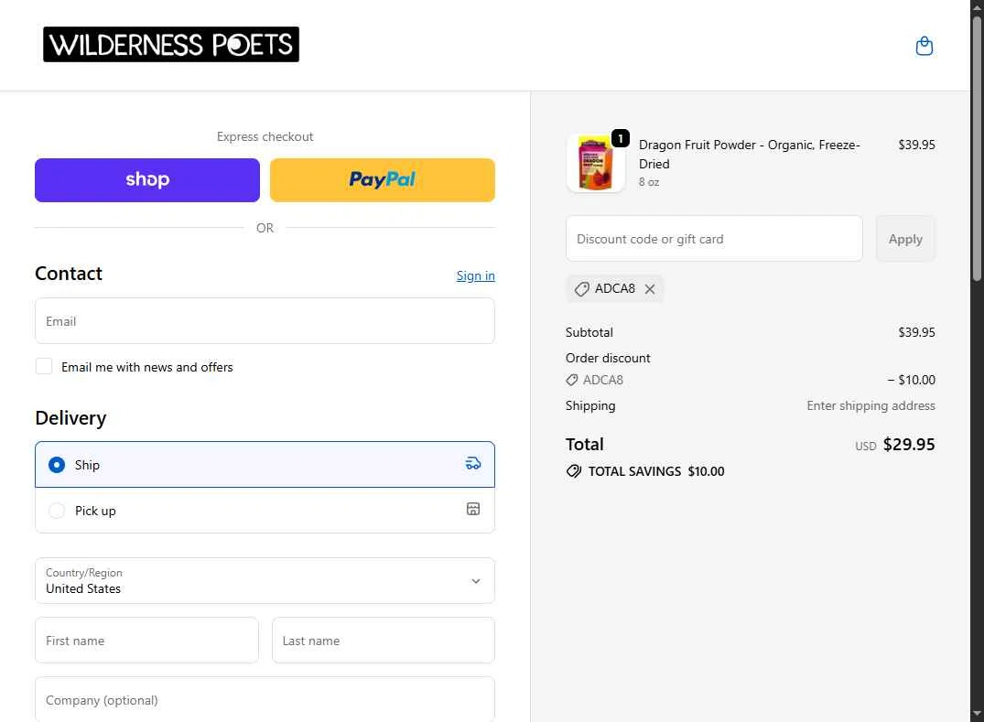Click the tag icon under Order discount

pos(572,380)
